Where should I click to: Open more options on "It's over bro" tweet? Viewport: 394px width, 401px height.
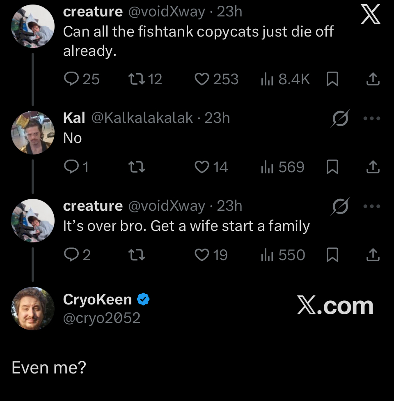tap(372, 206)
